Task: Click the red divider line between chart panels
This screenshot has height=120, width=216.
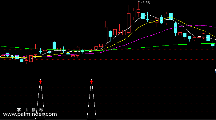Action: (x=108, y=73)
